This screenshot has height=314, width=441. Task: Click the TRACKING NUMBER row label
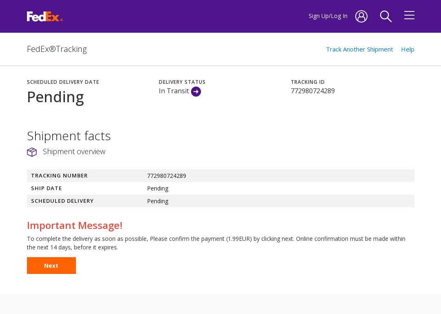click(x=59, y=175)
